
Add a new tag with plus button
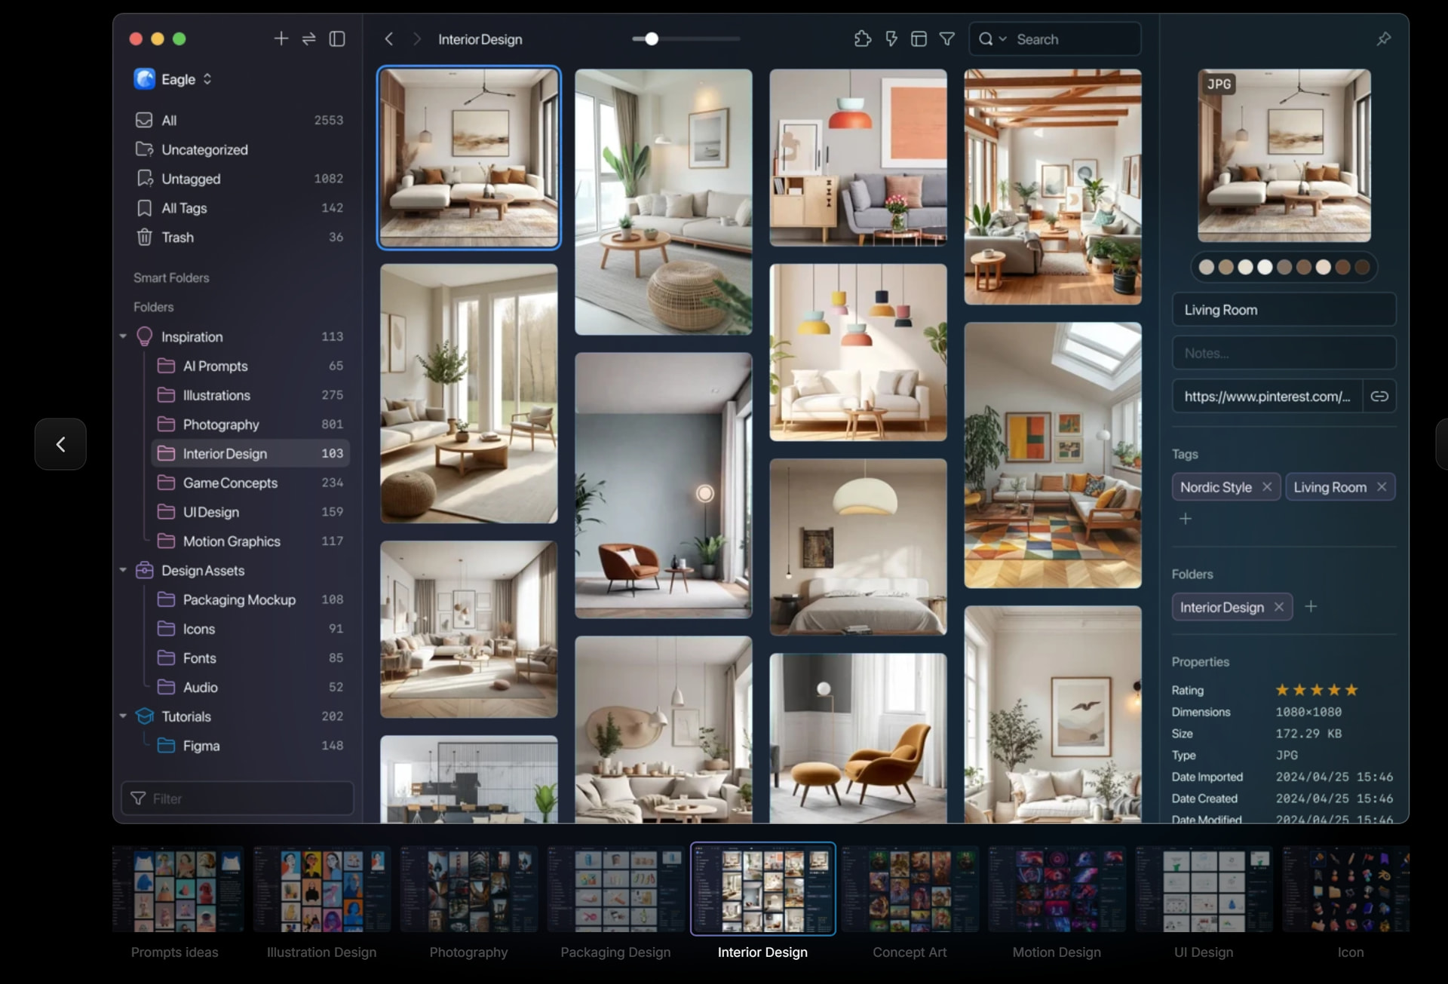(1186, 519)
